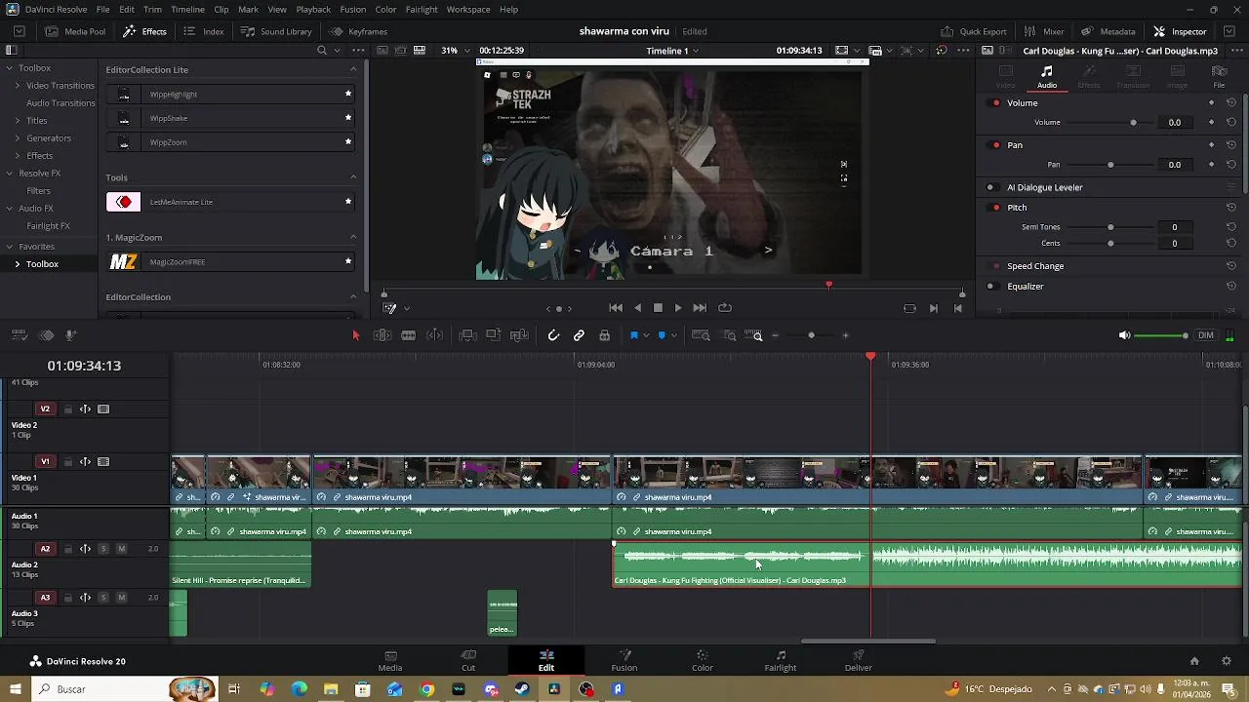Go to the Fusion page
The width and height of the screenshot is (1249, 702).
(x=624, y=661)
